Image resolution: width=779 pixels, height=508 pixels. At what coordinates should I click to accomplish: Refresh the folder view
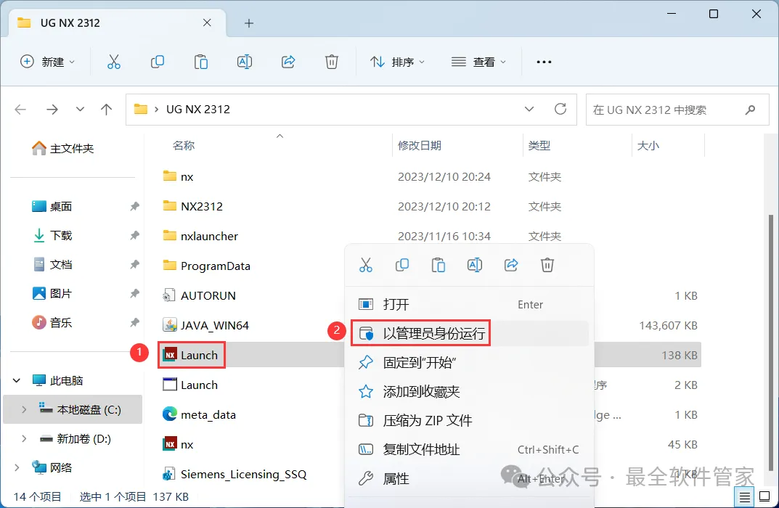560,109
